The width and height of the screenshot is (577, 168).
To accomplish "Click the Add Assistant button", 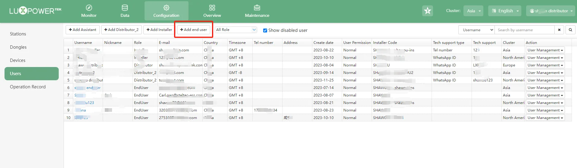I will point(83,30).
